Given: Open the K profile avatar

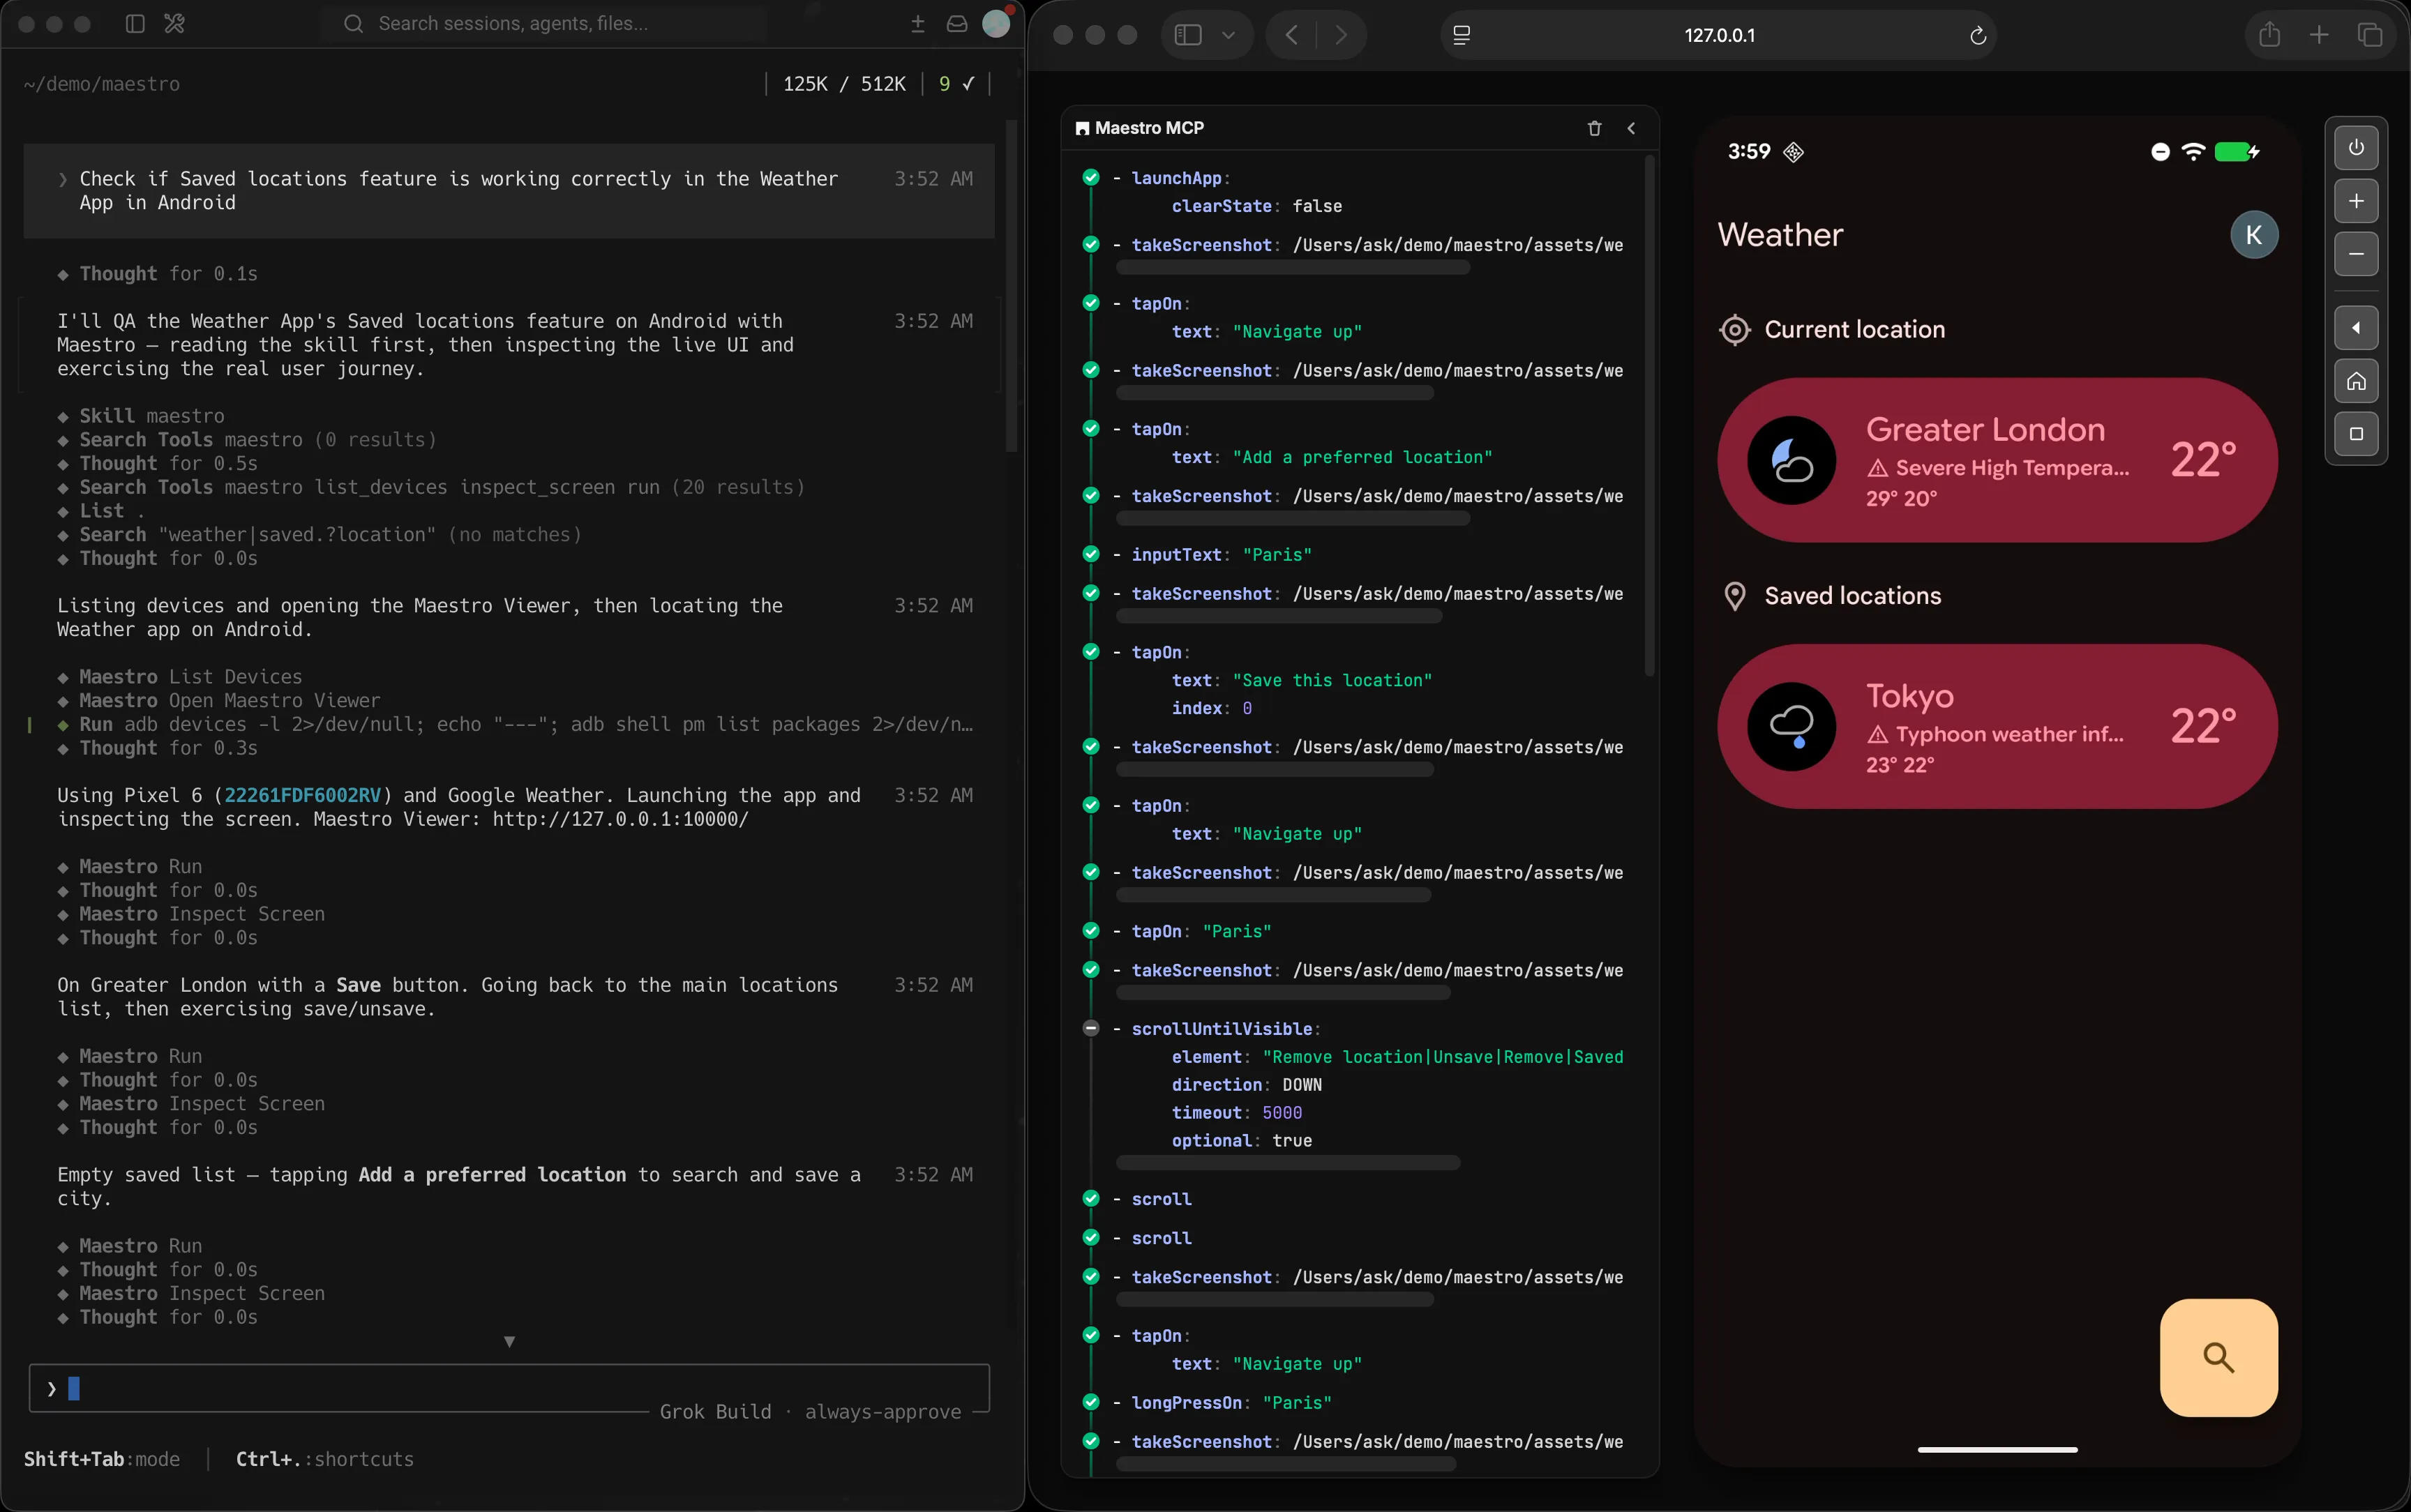Looking at the screenshot, I should tap(2254, 235).
